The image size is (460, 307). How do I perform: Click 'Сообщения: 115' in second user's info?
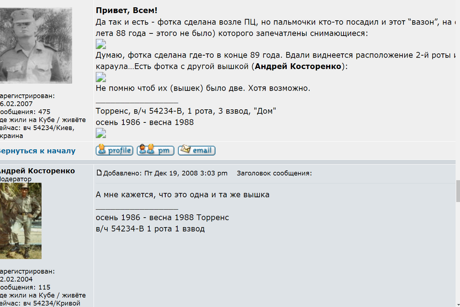(25, 287)
